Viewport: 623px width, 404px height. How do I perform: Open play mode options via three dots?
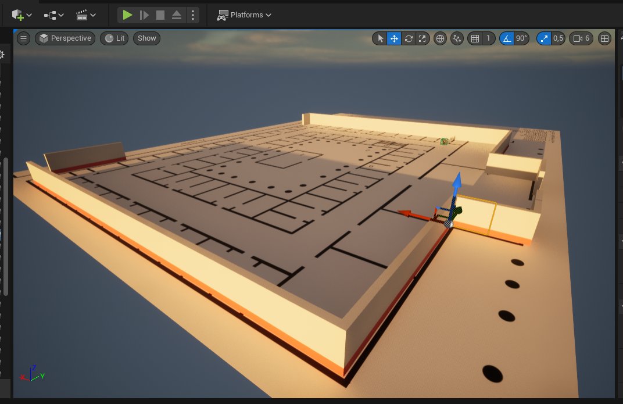click(193, 15)
